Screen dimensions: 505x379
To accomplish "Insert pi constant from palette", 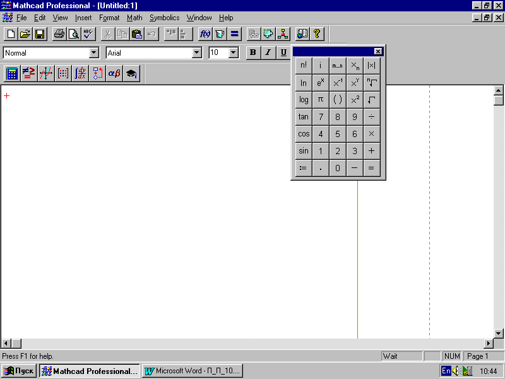I will tap(321, 100).
